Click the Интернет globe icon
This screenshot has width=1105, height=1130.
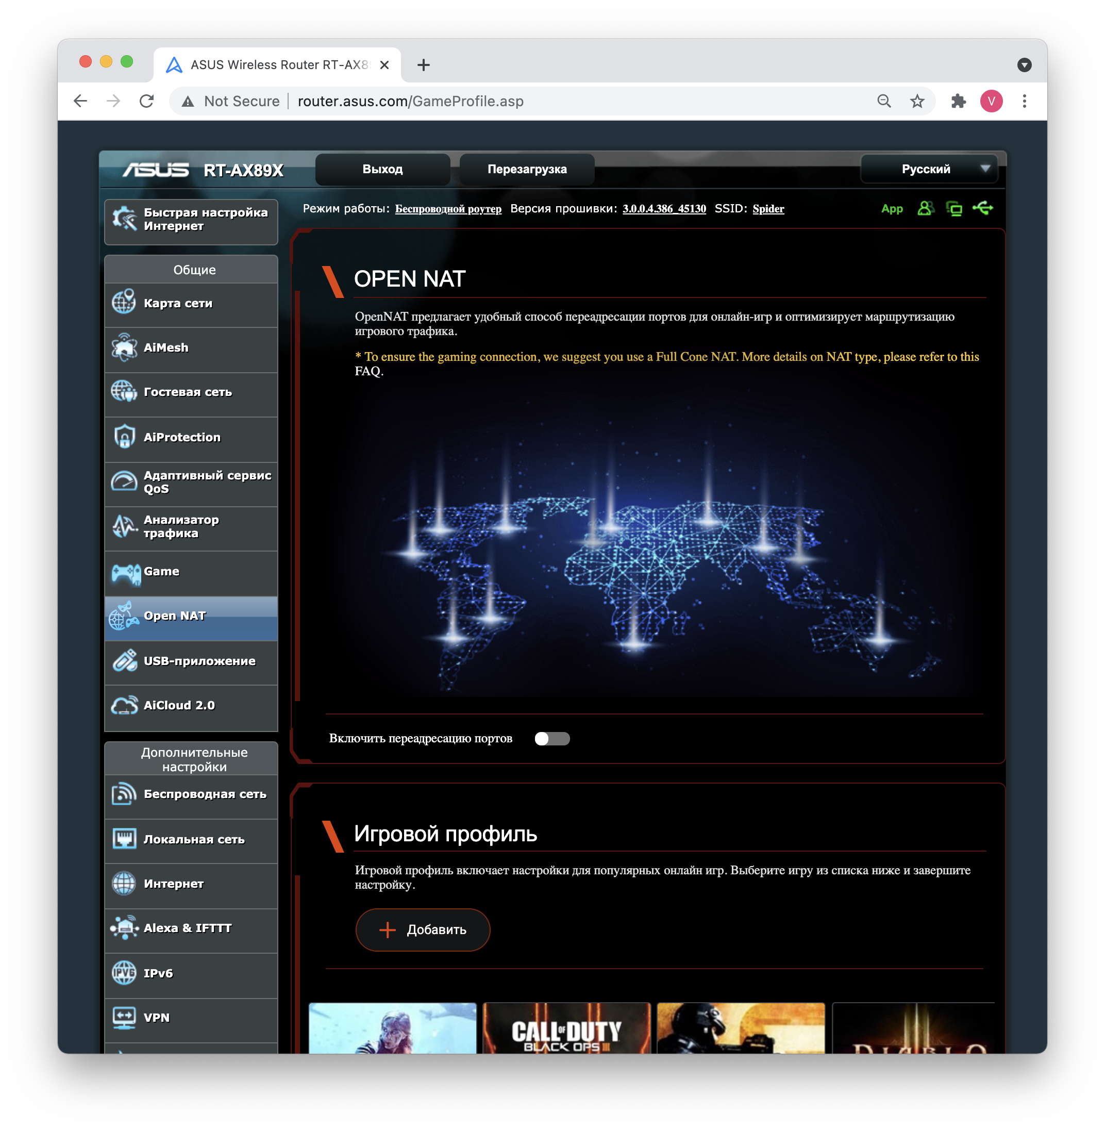point(124,884)
